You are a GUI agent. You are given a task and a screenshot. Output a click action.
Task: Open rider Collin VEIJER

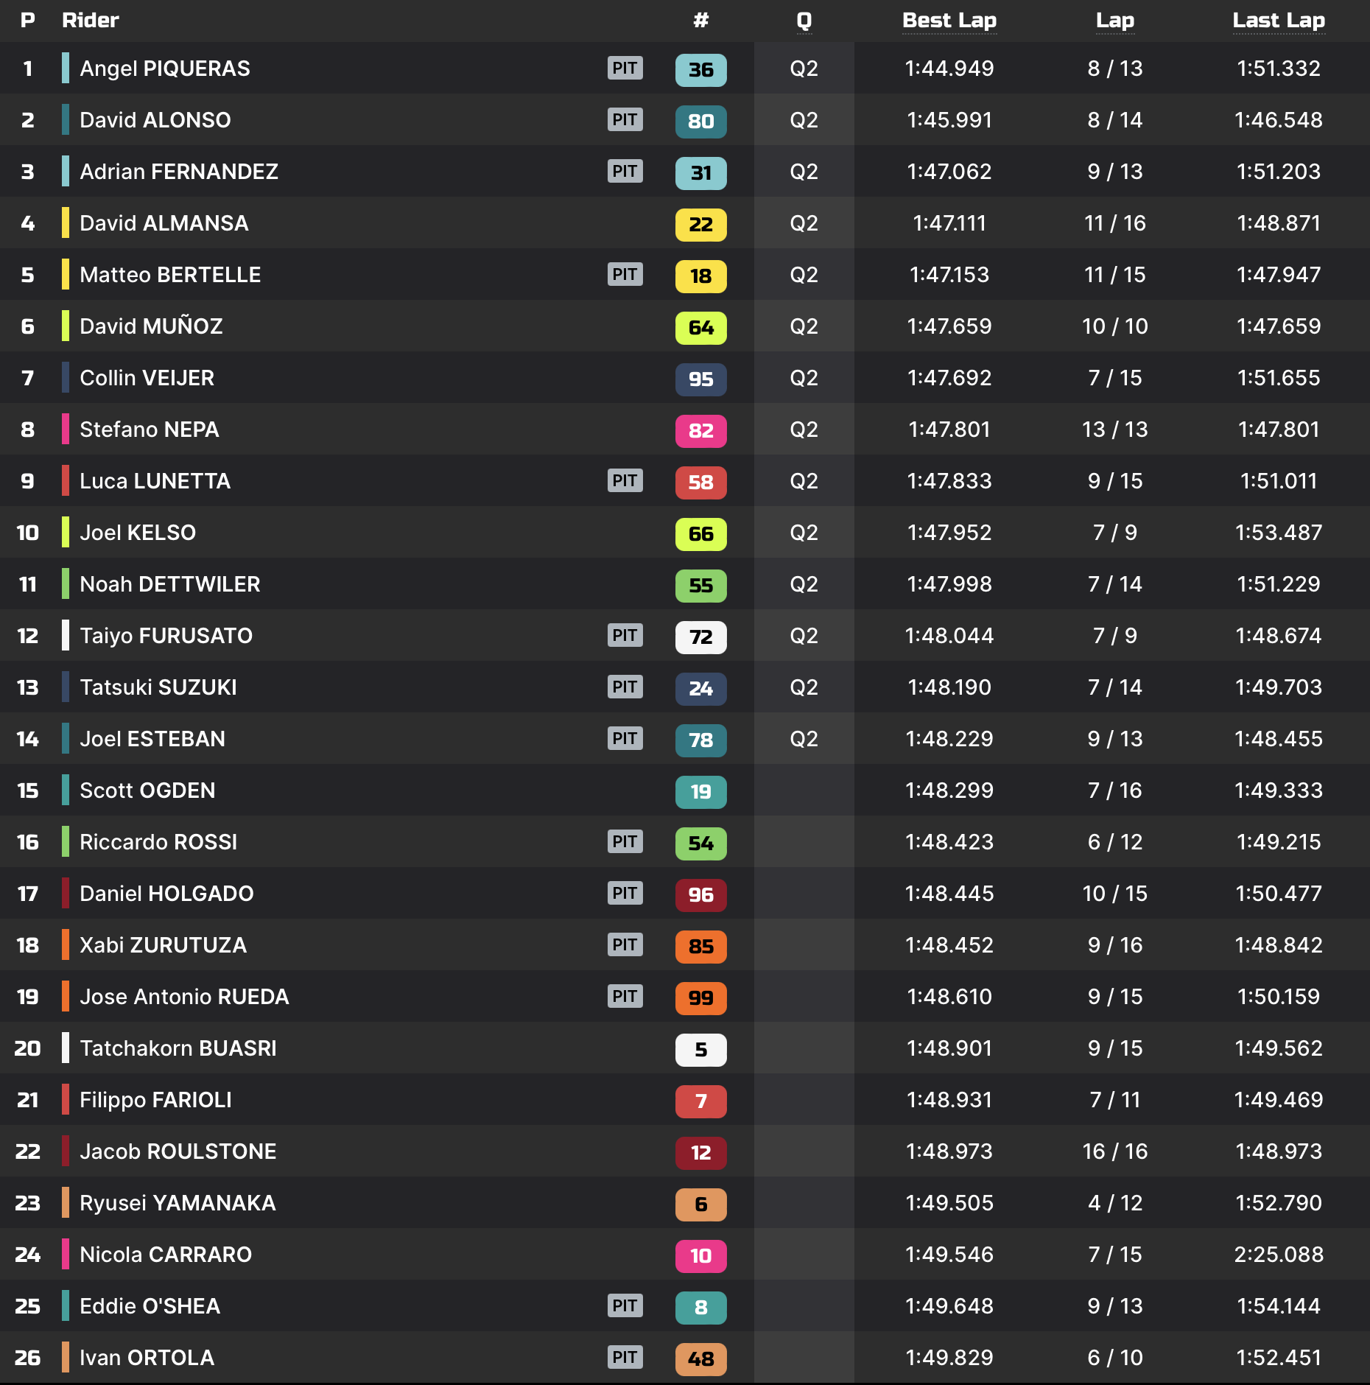147,378
